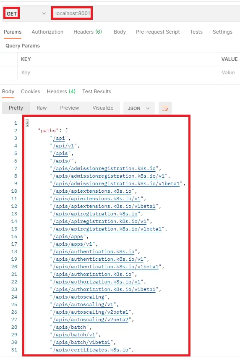Open /apis/authentication.k8s.io/v1 link

pos(98,259)
